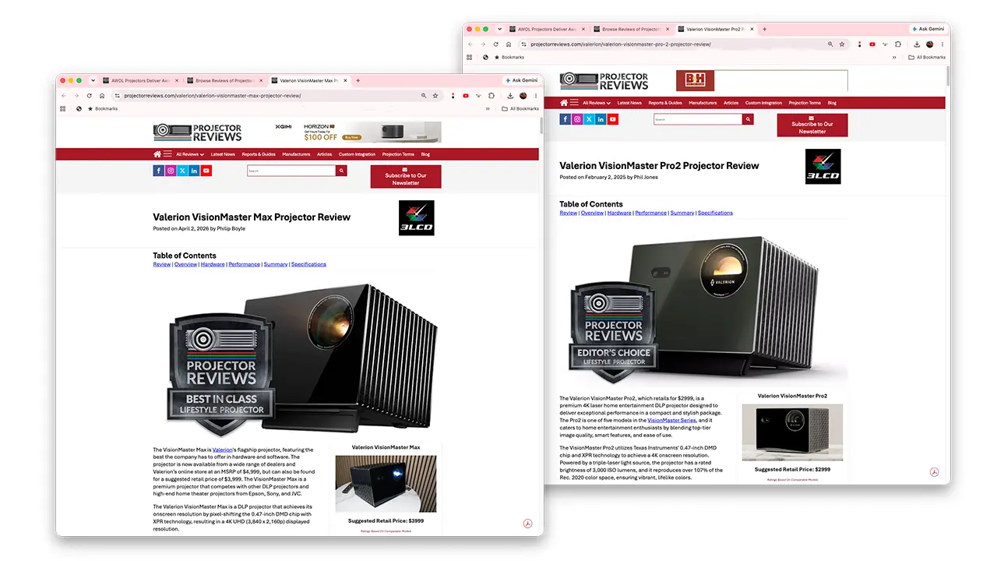Open Manufacturers in the Pro2 page navbar
997x561 pixels.
click(x=703, y=103)
